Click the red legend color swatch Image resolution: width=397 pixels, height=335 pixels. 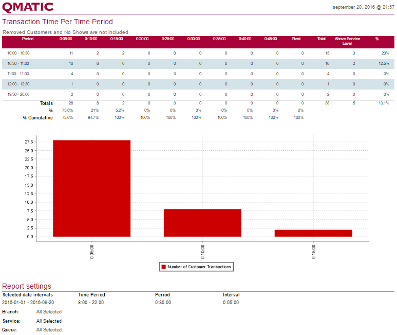point(164,267)
